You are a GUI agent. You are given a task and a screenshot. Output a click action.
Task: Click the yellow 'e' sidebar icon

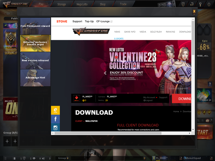(55, 110)
